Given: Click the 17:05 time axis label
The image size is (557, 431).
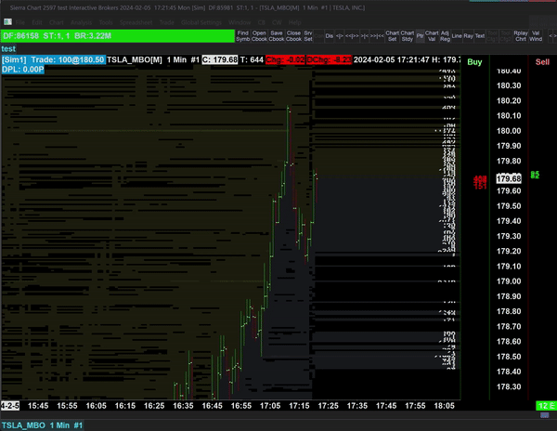Looking at the screenshot, I should pyautogui.click(x=270, y=406).
